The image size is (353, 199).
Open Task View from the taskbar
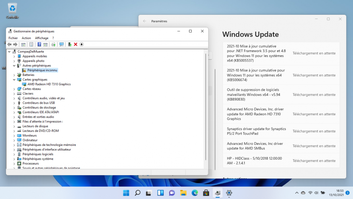click(149, 193)
